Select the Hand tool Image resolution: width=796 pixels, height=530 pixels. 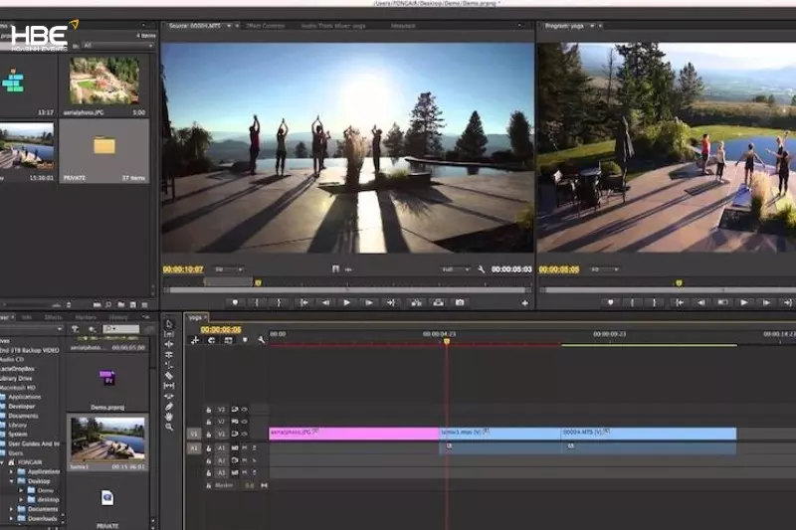click(169, 417)
